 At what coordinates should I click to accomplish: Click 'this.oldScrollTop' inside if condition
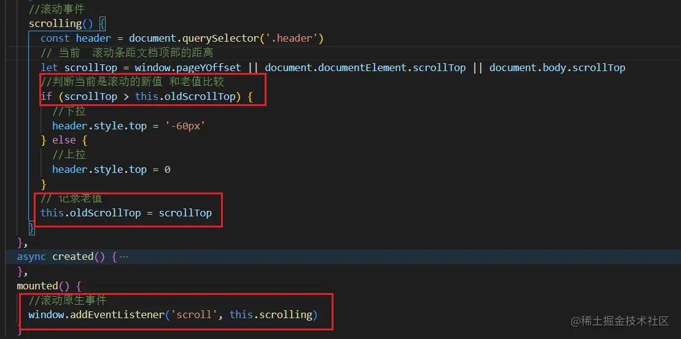(185, 96)
